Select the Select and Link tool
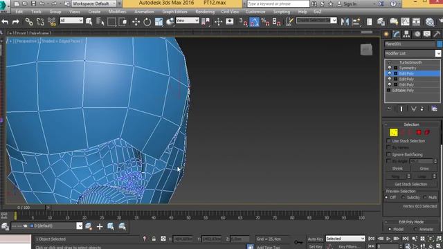 (29, 21)
